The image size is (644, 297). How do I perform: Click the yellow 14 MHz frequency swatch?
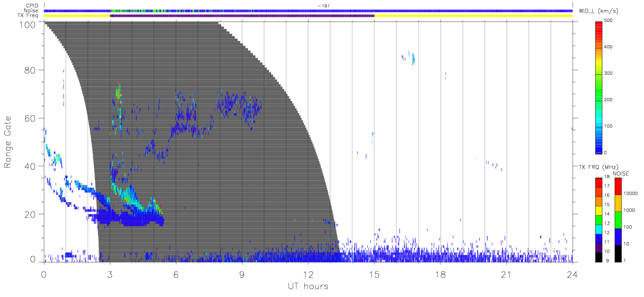(599, 211)
